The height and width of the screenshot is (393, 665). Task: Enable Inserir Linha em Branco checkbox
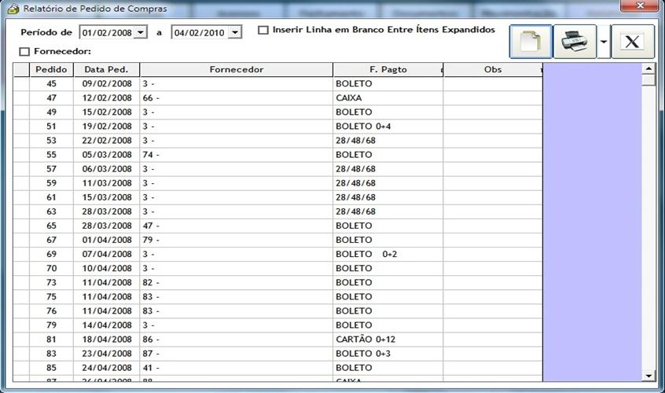pos(263,30)
